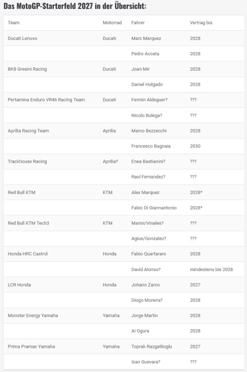Select Fabio Di Giannantonio rider cell
The image size is (247, 372).
154,207
